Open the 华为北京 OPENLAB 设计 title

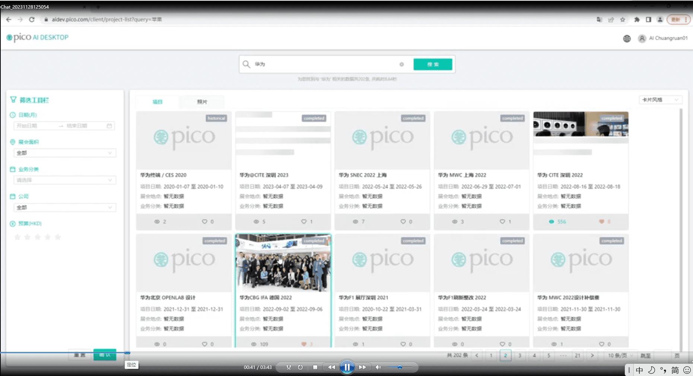point(168,298)
